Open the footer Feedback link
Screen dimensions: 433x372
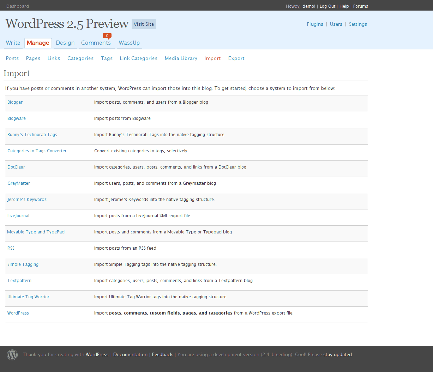click(162, 354)
